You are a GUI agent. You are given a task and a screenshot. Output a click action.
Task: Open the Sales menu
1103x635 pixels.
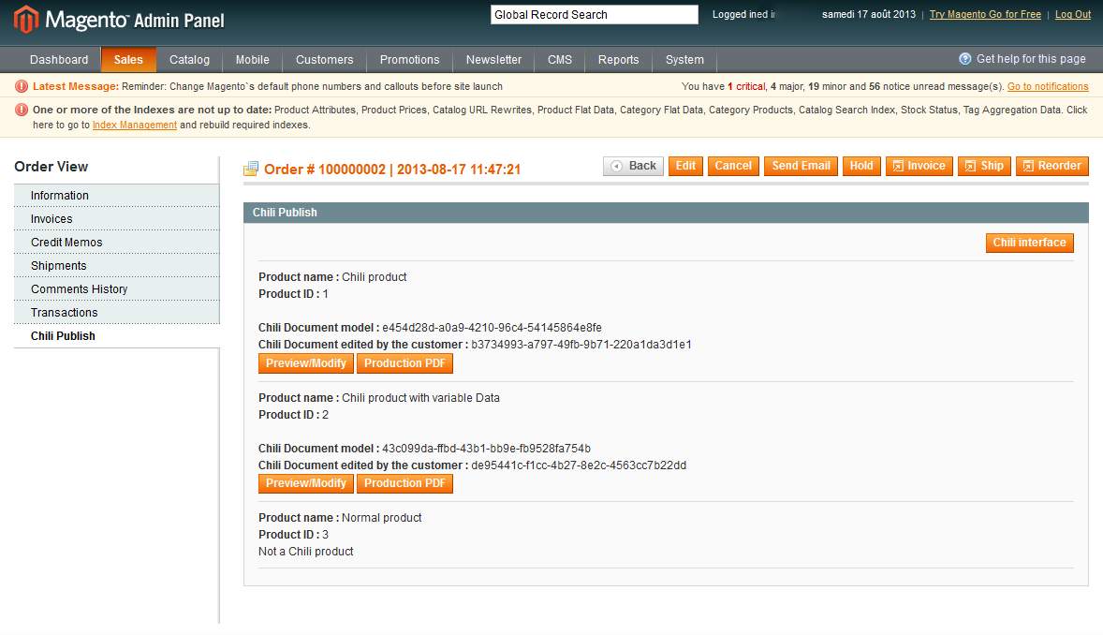[128, 60]
